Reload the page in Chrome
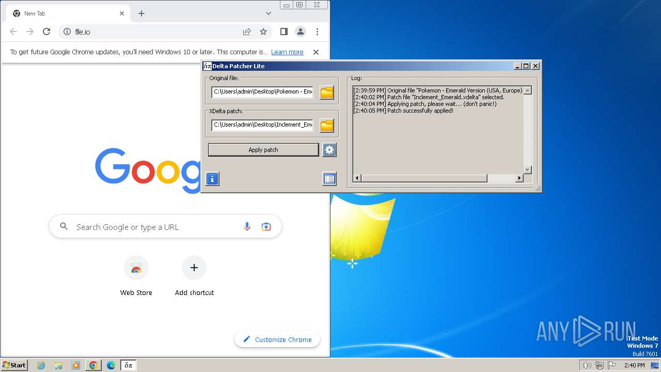 coord(46,32)
